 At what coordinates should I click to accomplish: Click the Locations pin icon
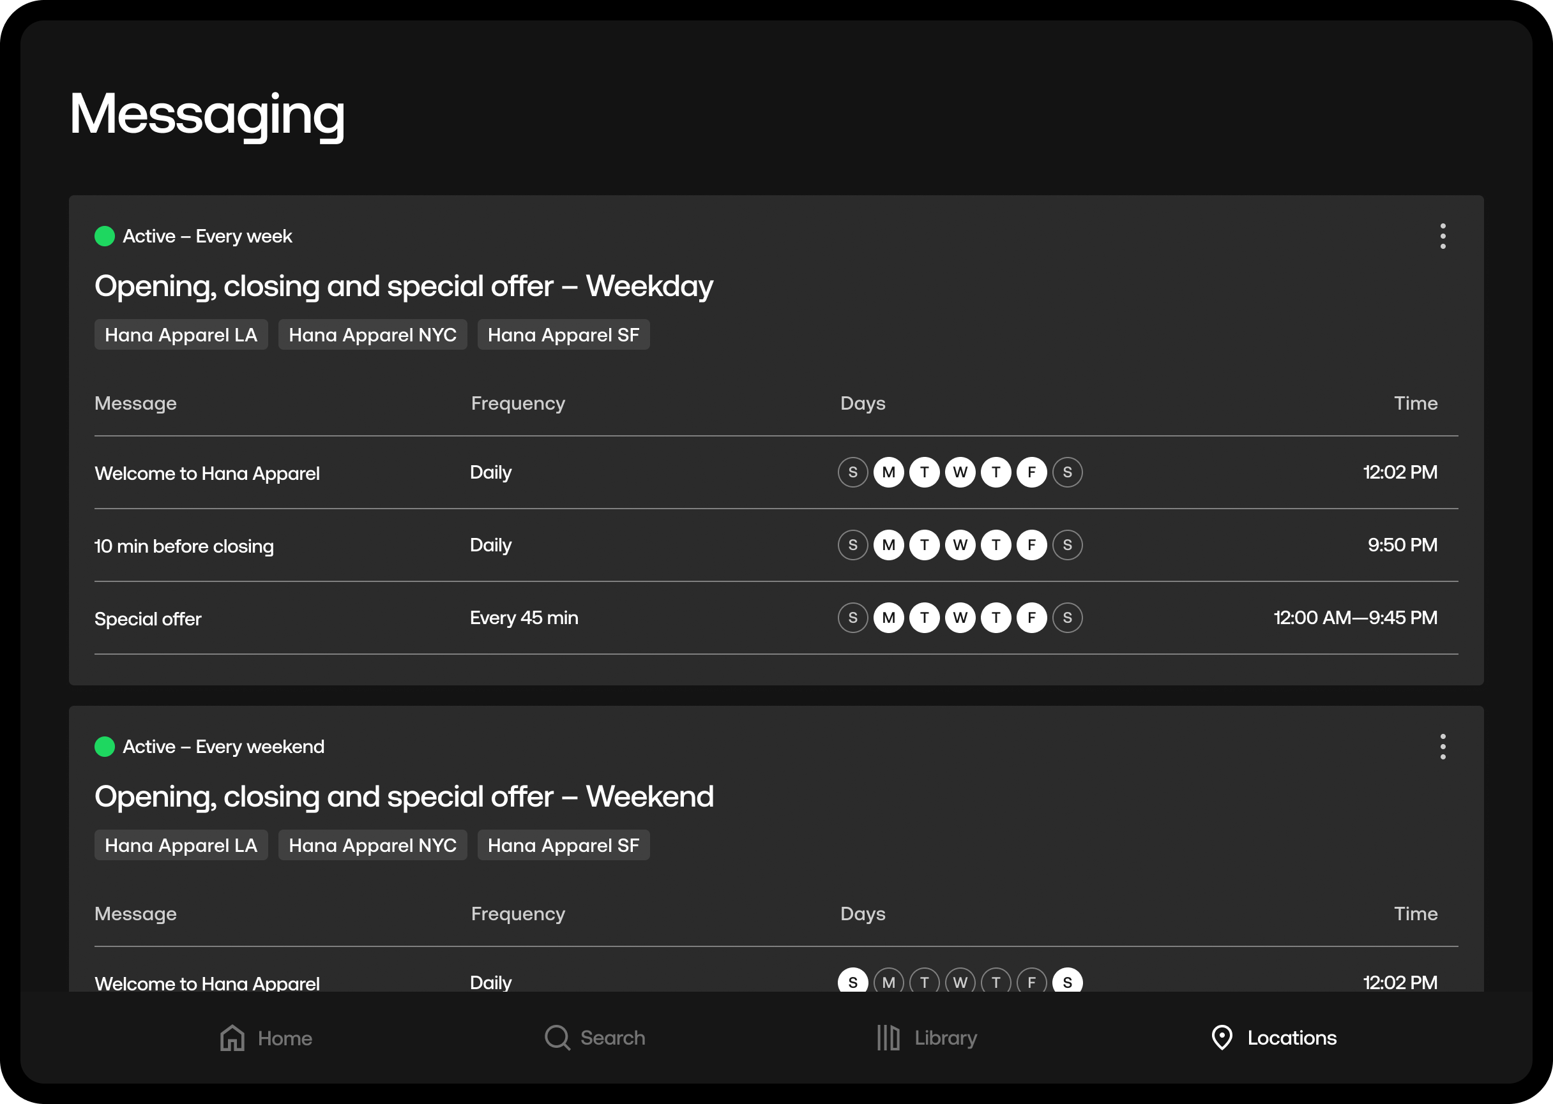pos(1222,1038)
